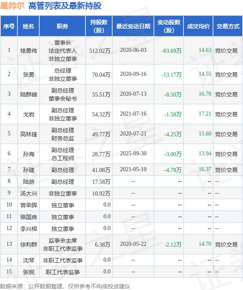Click the change value -4.25万
This screenshot has width=243, height=290.
(173, 134)
